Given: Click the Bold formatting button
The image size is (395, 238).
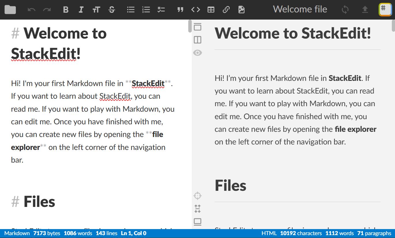Looking at the screenshot, I should (66, 10).
